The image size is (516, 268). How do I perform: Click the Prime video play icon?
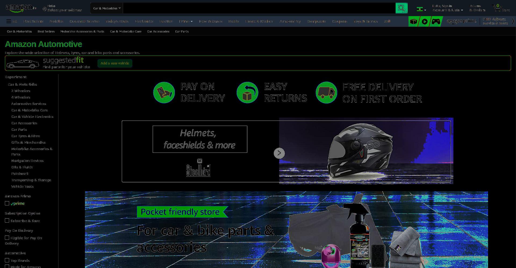click(x=425, y=21)
